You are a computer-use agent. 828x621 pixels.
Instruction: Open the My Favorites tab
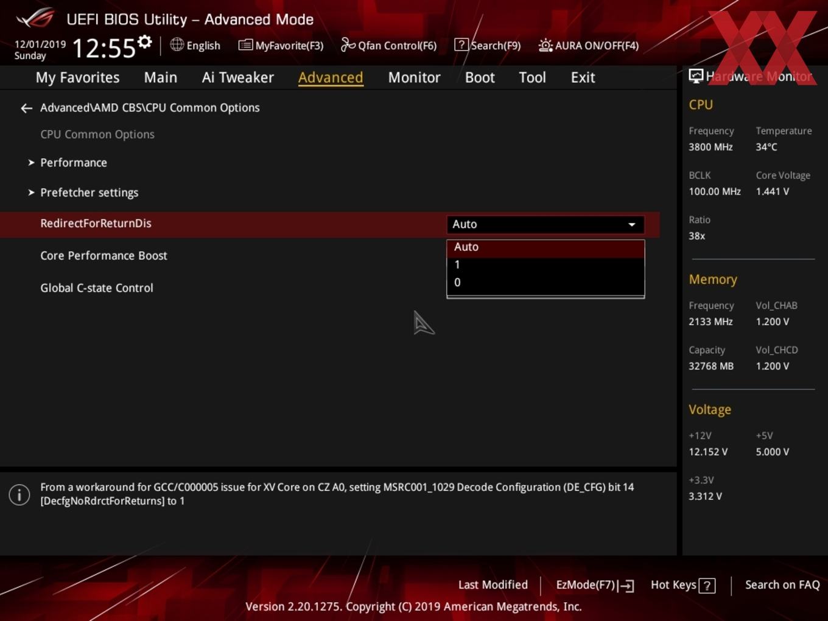(77, 77)
